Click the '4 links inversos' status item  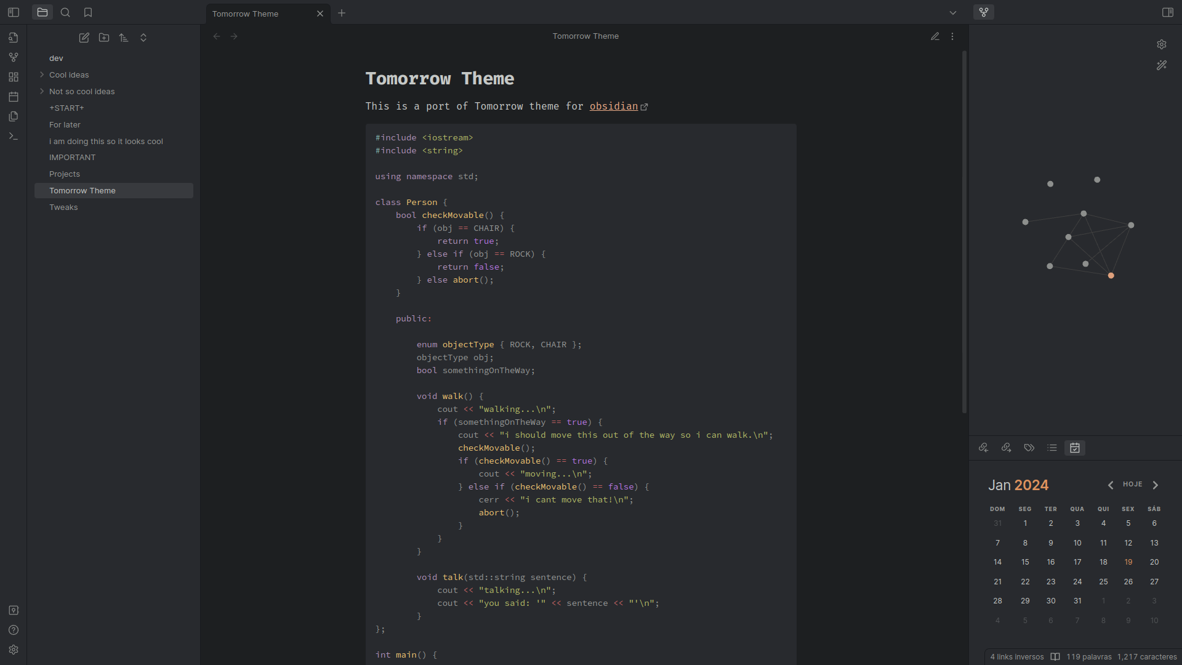click(x=1017, y=657)
